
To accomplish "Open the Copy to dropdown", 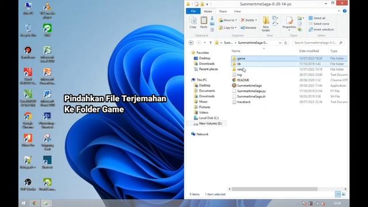I will pos(228,28).
